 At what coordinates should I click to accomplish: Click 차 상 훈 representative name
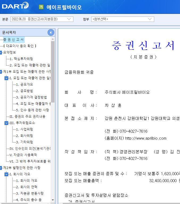click(113, 105)
